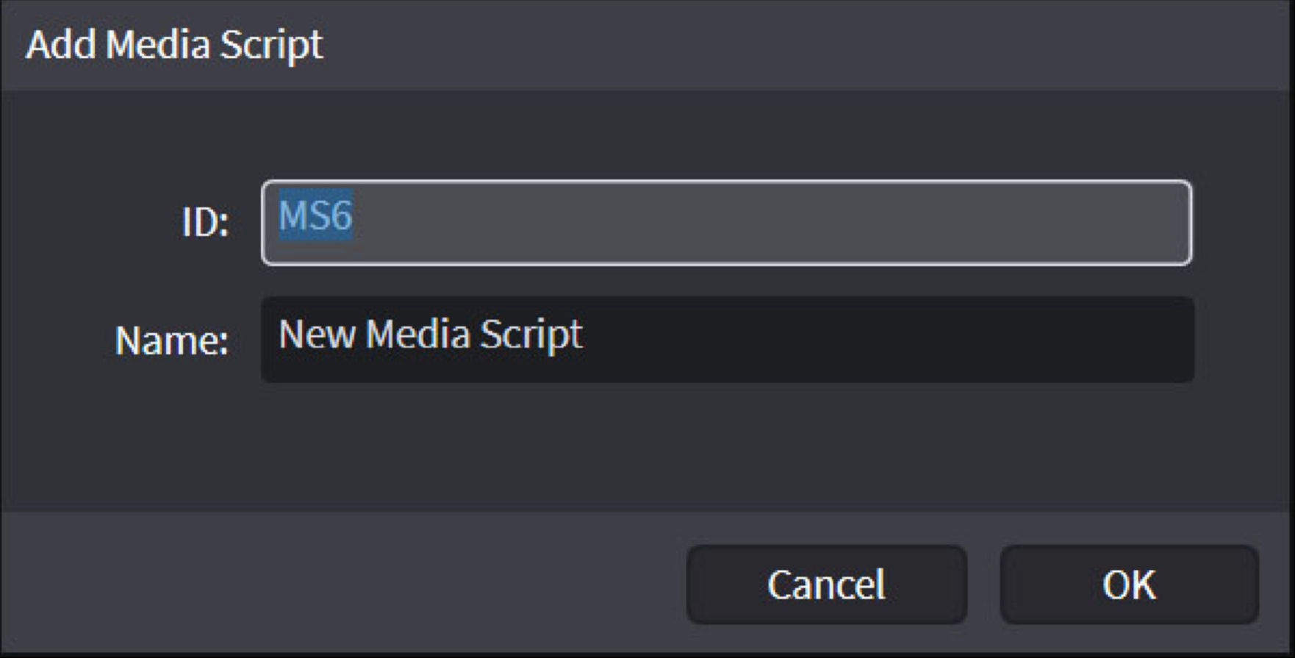This screenshot has height=658, width=1295.
Task: Focus the ID input field
Action: 726,222
